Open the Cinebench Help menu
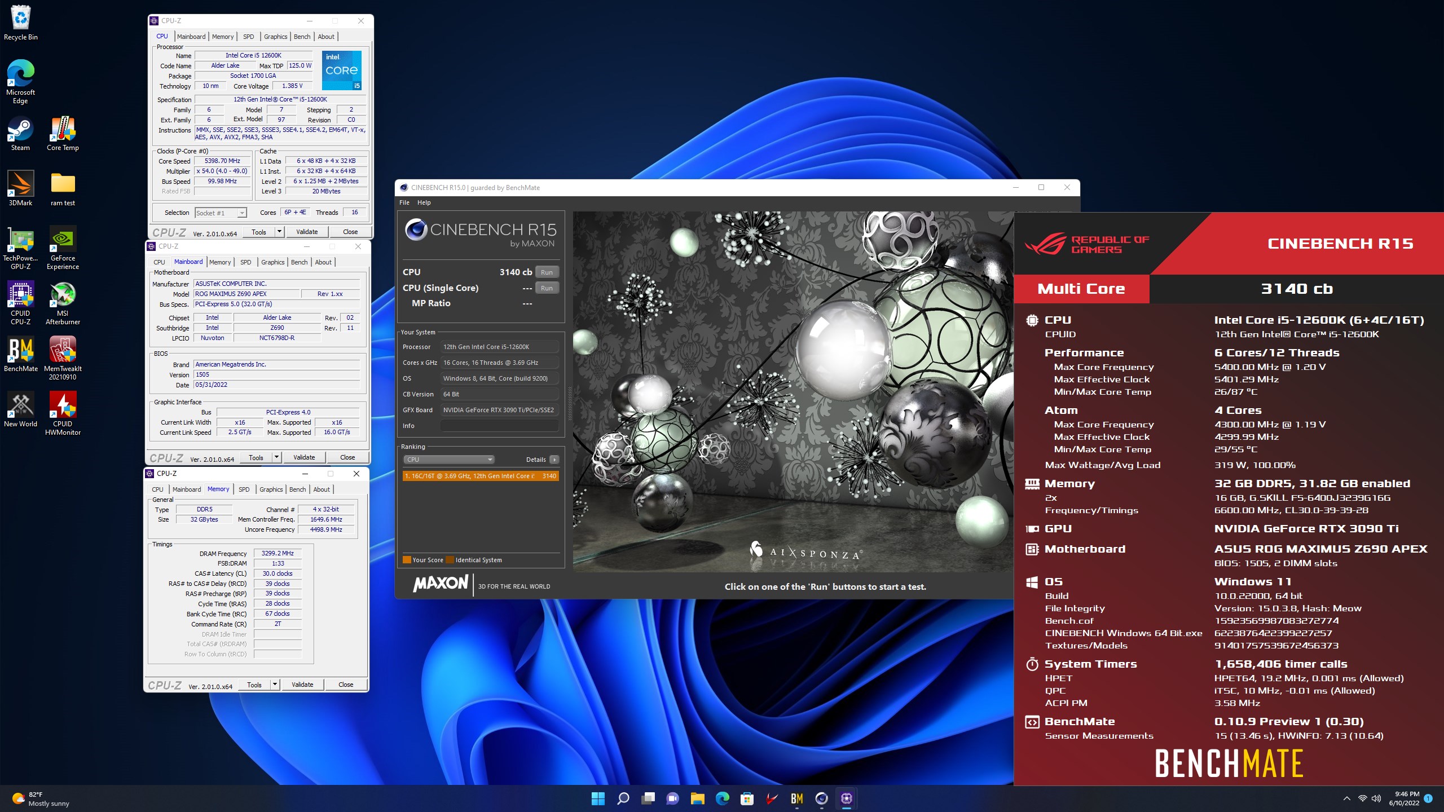The width and height of the screenshot is (1444, 812). (424, 202)
